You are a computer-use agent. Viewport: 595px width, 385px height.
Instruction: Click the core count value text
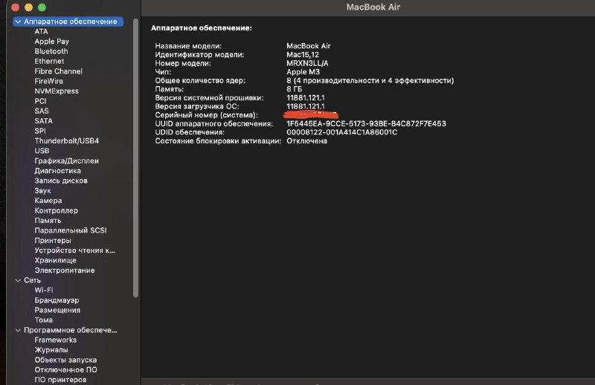tap(370, 81)
